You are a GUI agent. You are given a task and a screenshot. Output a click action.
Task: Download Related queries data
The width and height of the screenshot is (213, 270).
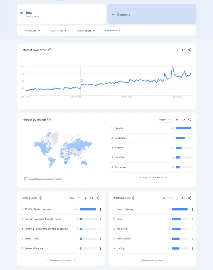[177, 198]
